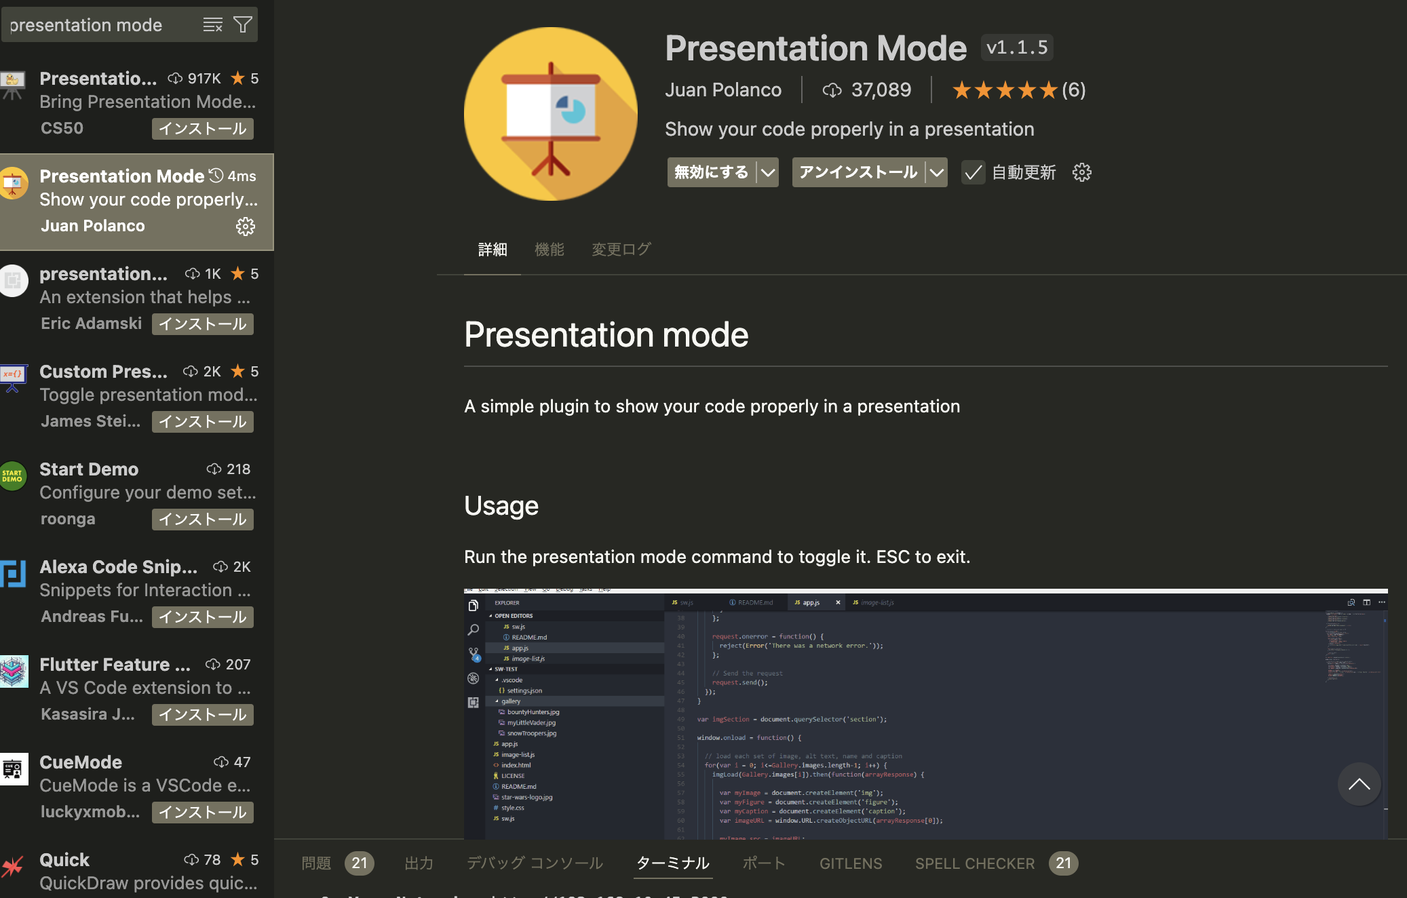Click the CueMode extension icon
The width and height of the screenshot is (1407, 898).
click(x=13, y=770)
